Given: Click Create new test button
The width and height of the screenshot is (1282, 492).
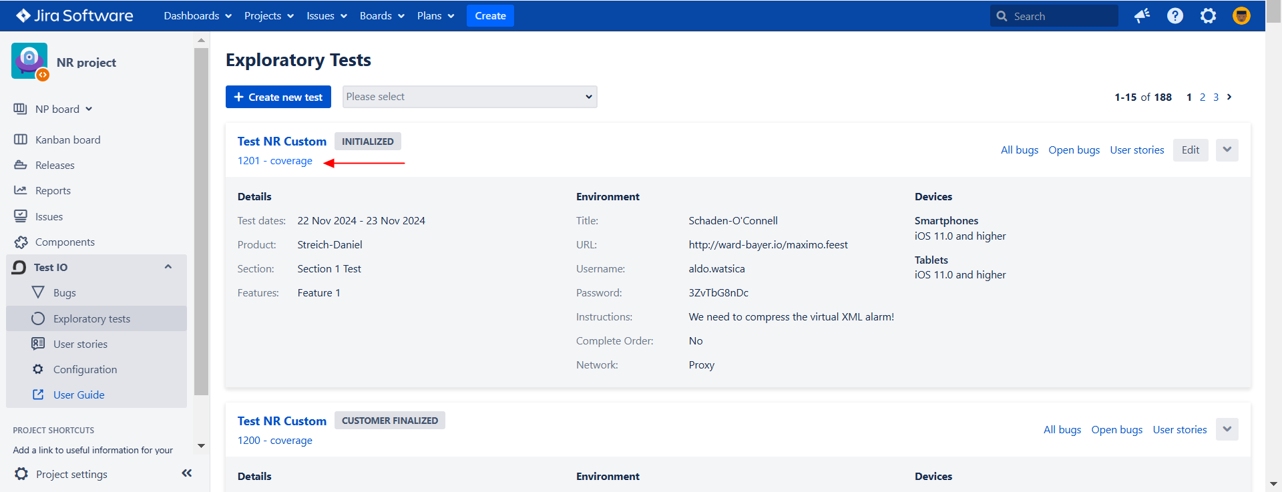Looking at the screenshot, I should tap(278, 97).
